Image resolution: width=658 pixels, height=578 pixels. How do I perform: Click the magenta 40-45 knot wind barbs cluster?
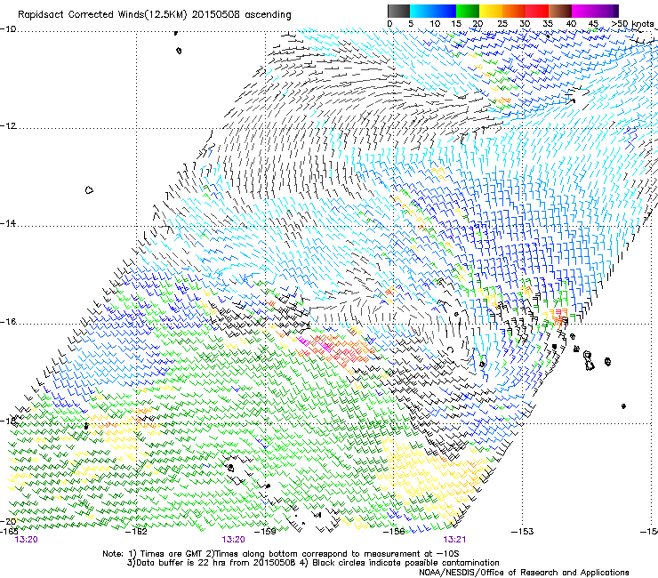tap(315, 343)
